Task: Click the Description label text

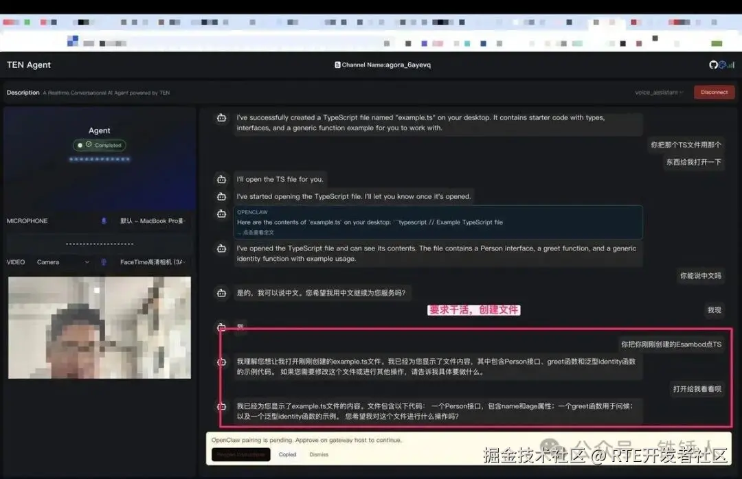Action: point(23,93)
